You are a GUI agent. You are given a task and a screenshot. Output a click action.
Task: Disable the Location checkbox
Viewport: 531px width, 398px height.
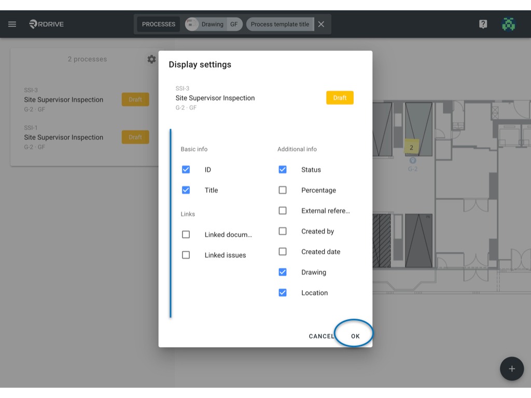tap(283, 293)
